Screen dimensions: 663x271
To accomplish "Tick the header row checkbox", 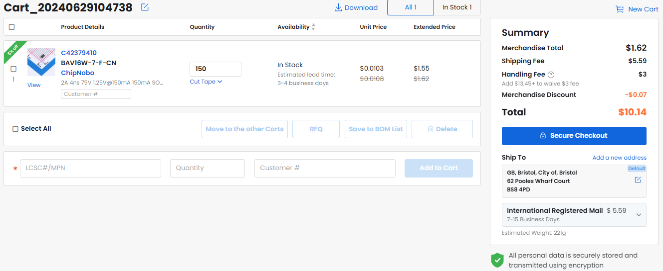I will [x=12, y=27].
